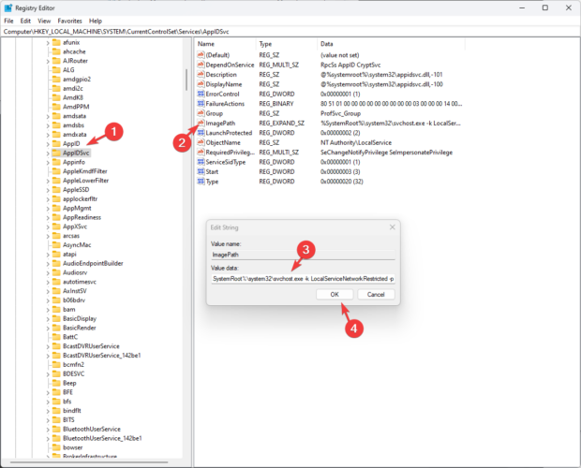Click the ErrorControl DWORD value icon

pos(201,93)
